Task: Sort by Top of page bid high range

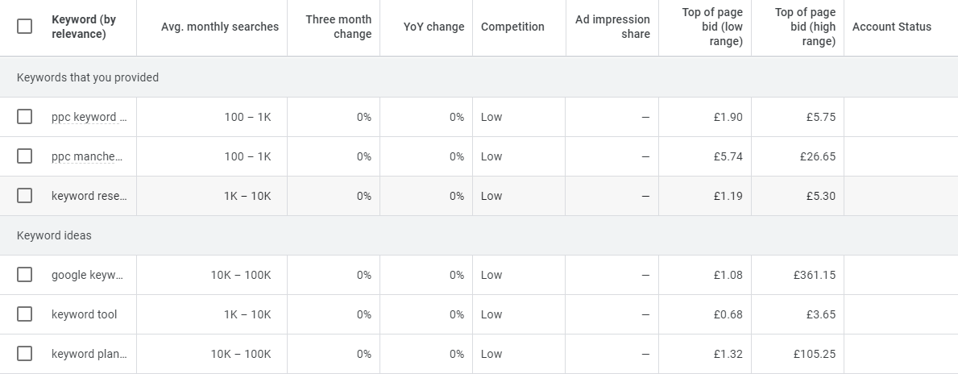Action: [805, 27]
